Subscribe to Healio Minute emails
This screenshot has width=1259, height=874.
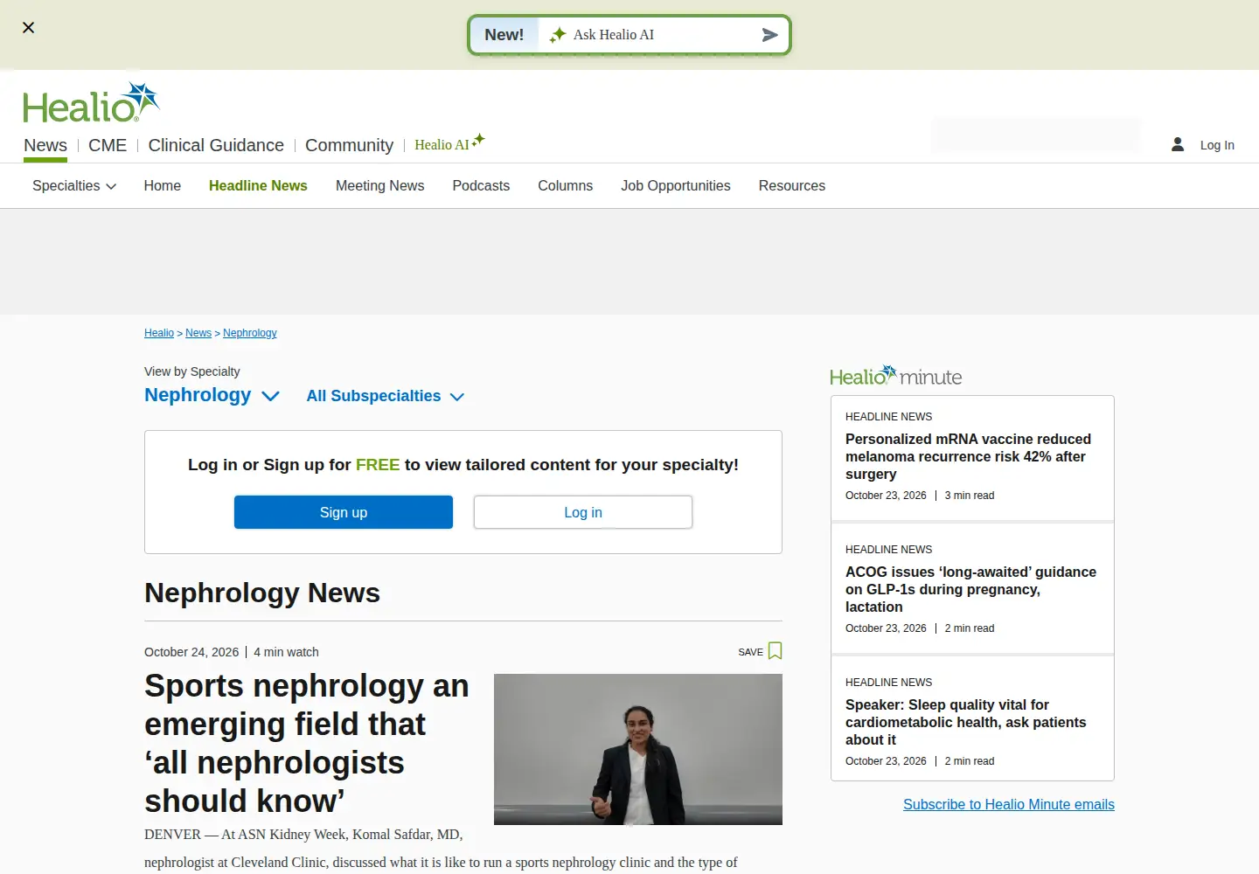pos(1009,804)
